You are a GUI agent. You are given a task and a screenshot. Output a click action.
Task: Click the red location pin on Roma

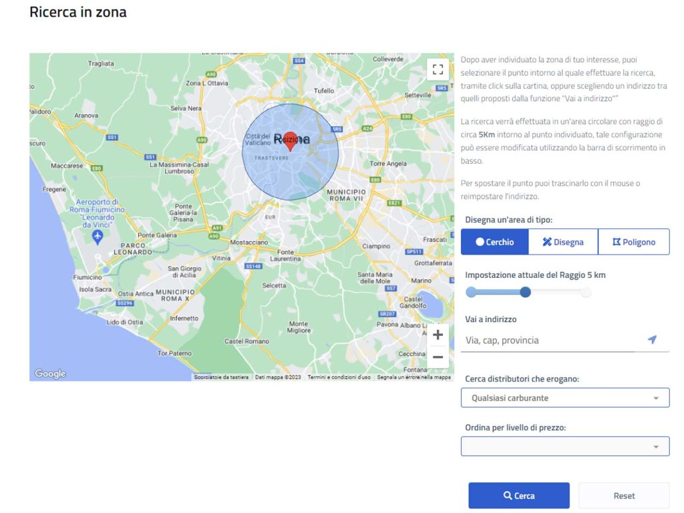291,142
